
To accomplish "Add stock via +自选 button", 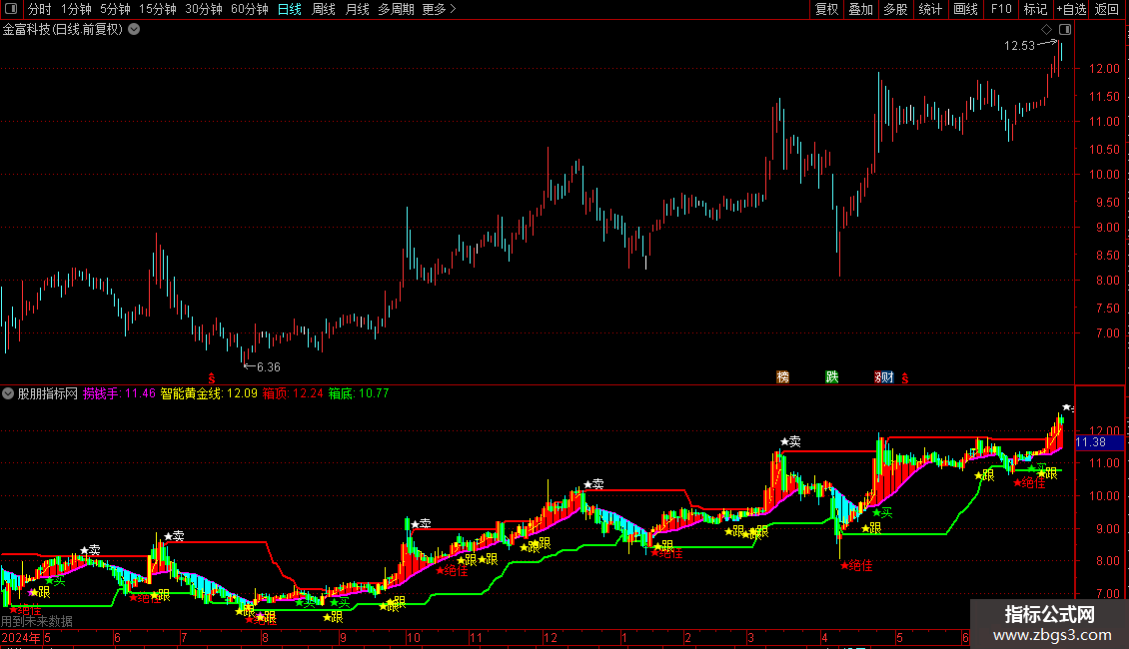I will pyautogui.click(x=1071, y=9).
